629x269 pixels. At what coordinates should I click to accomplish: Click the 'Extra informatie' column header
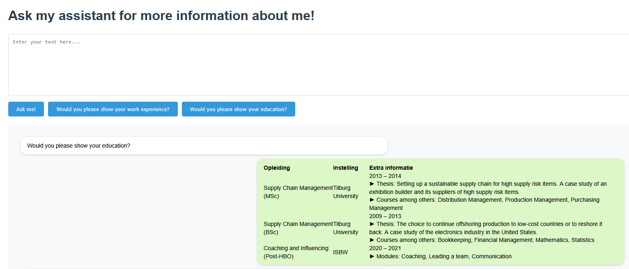391,168
